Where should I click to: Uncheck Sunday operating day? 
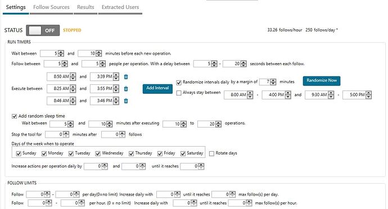[x=19, y=153]
